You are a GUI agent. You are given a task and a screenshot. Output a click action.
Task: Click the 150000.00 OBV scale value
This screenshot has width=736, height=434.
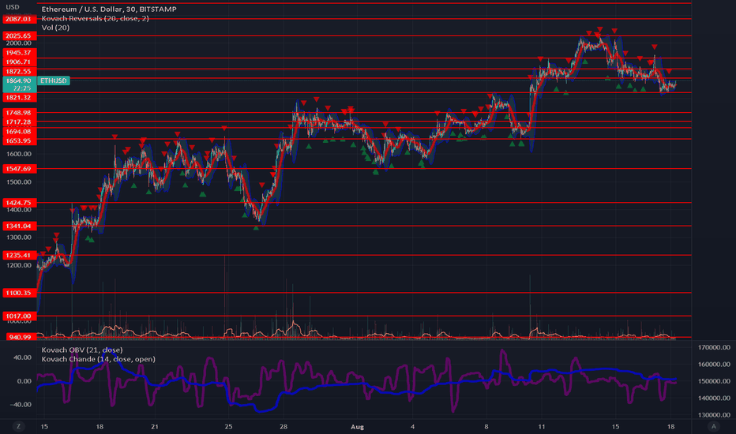[715, 381]
